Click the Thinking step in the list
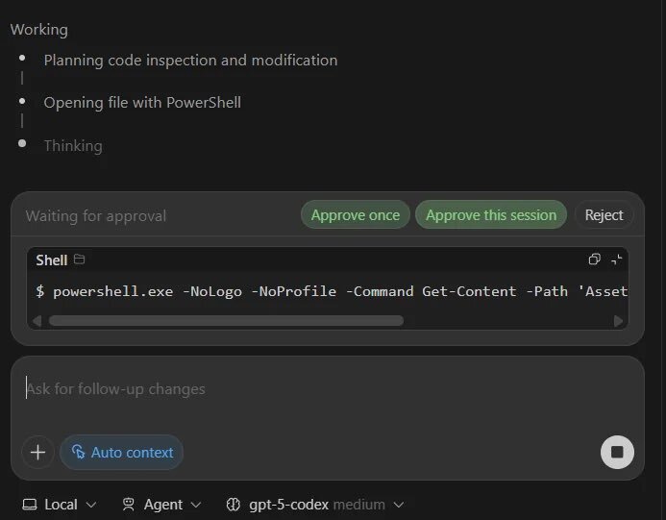This screenshot has width=666, height=520. point(73,146)
